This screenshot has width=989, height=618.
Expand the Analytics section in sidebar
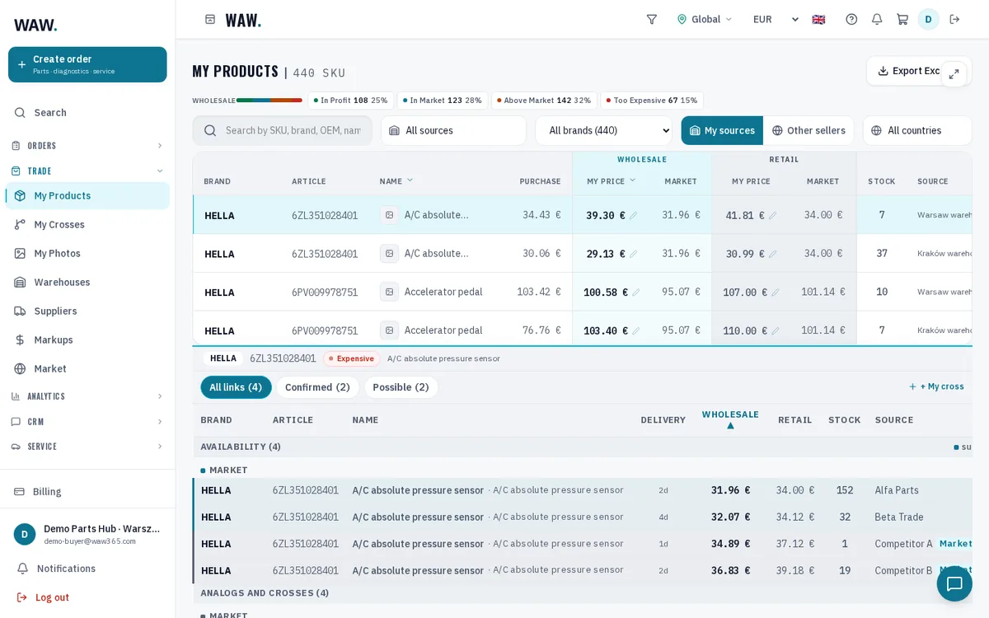point(87,396)
